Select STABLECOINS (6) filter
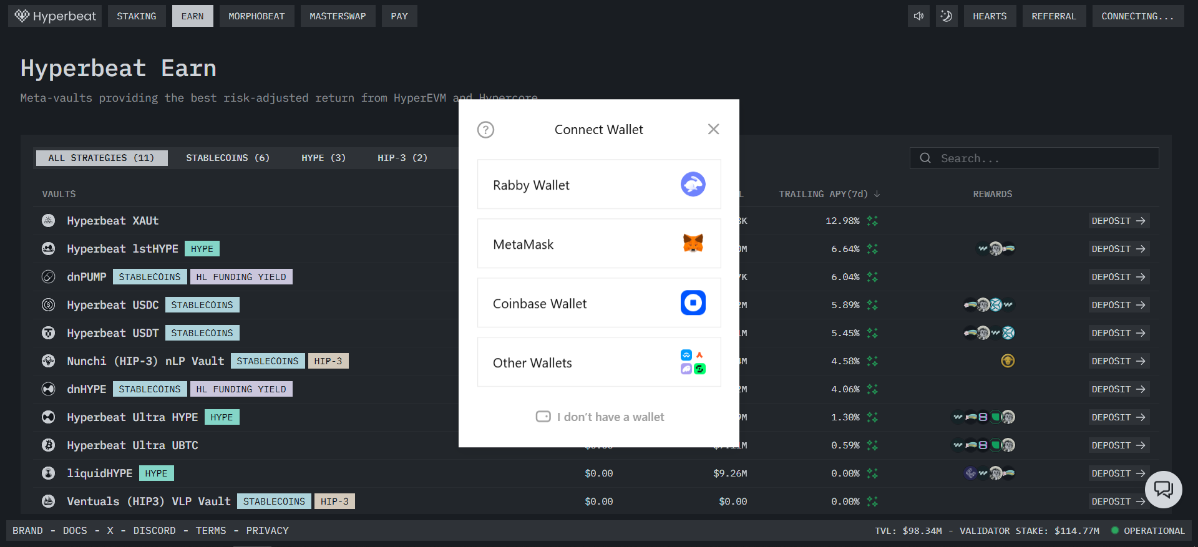The width and height of the screenshot is (1198, 547). click(228, 158)
